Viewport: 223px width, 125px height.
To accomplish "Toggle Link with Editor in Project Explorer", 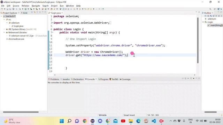I will (x=34, y=12).
